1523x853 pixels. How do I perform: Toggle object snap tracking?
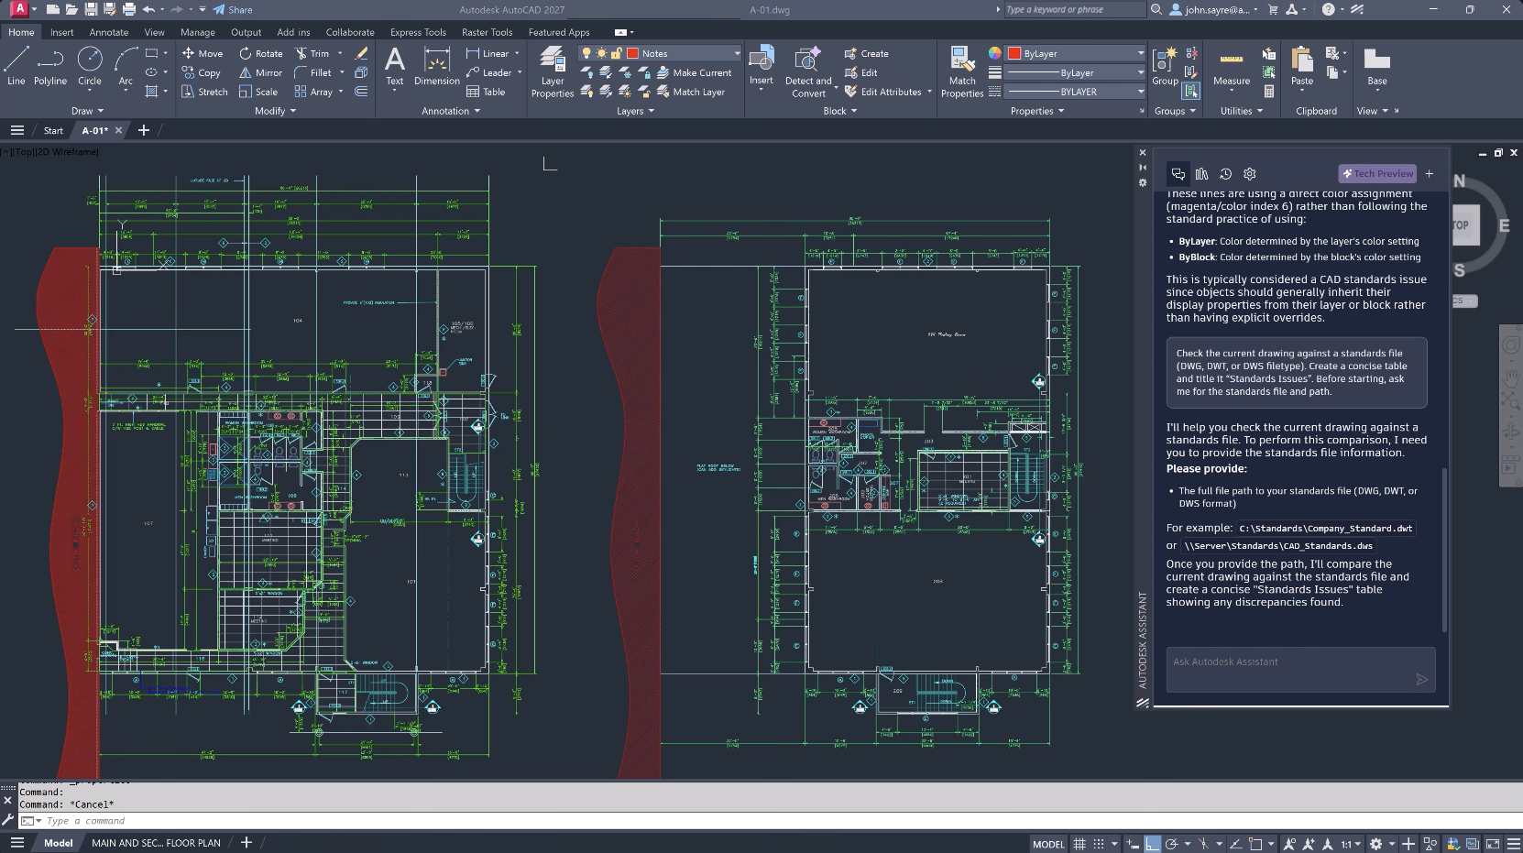click(x=1236, y=844)
